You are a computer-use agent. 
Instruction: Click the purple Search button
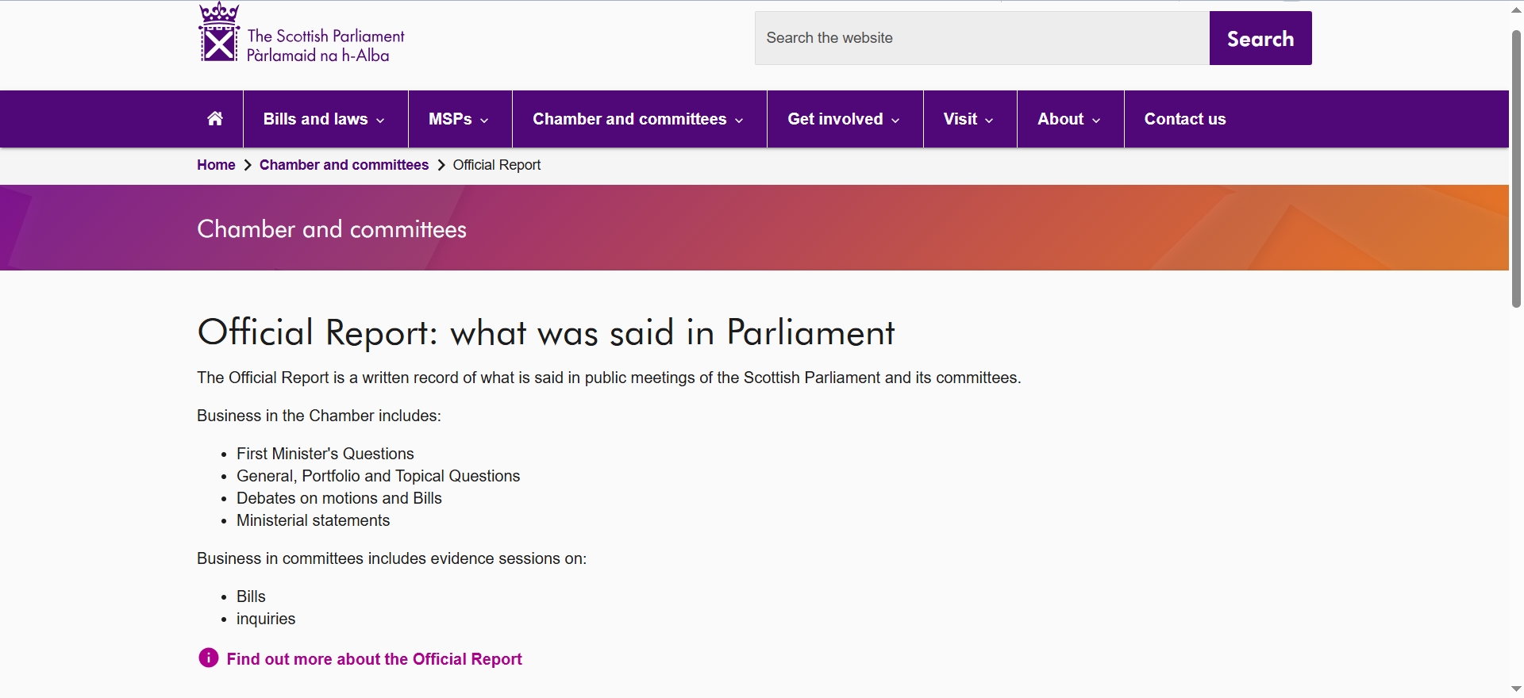[1260, 38]
